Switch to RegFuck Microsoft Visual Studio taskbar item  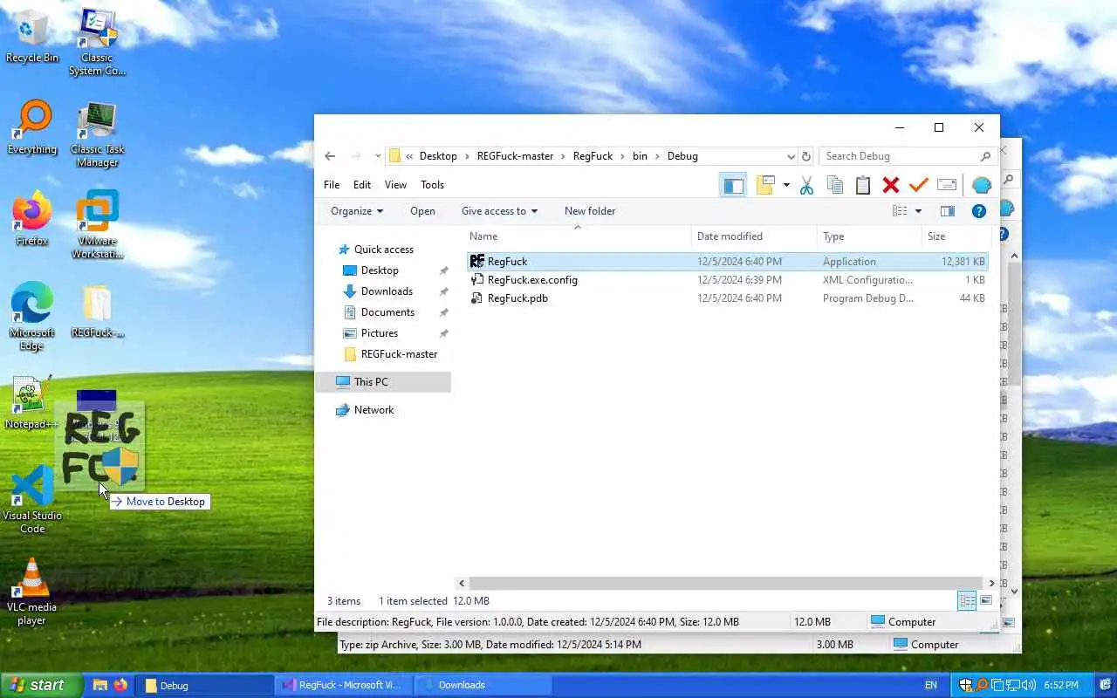click(x=342, y=685)
